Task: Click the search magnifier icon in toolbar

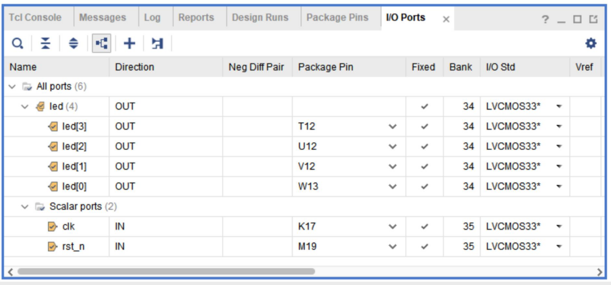Action: coord(18,44)
